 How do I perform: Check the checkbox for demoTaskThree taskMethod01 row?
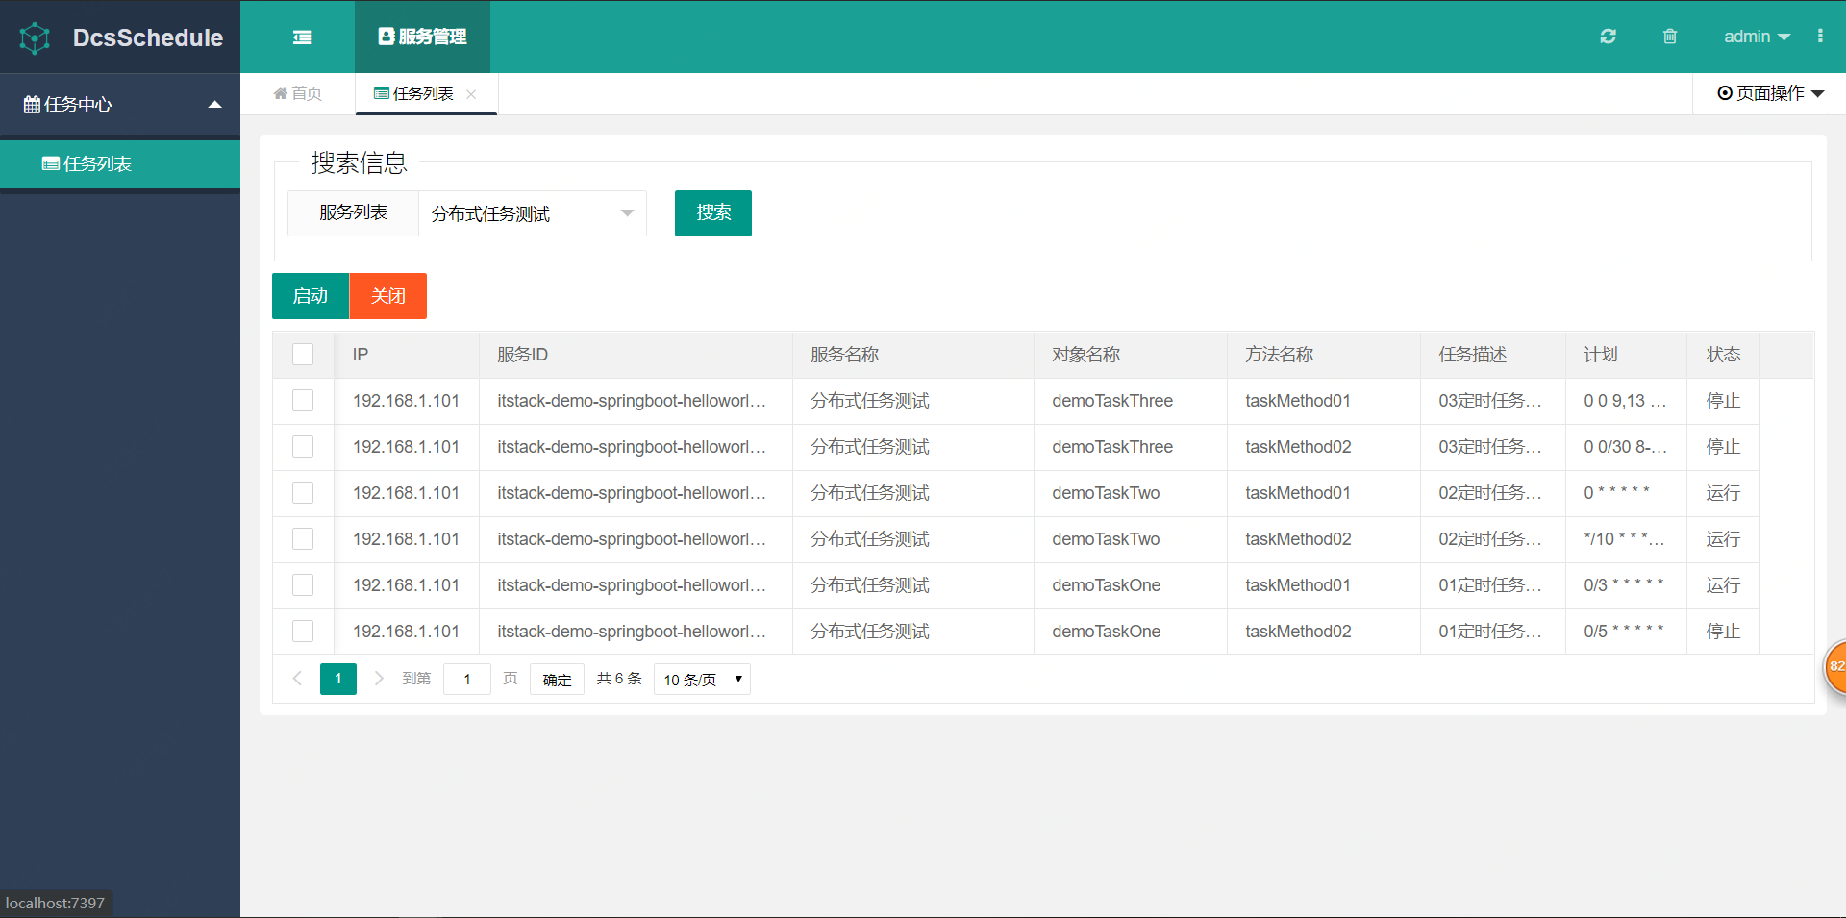coord(303,401)
